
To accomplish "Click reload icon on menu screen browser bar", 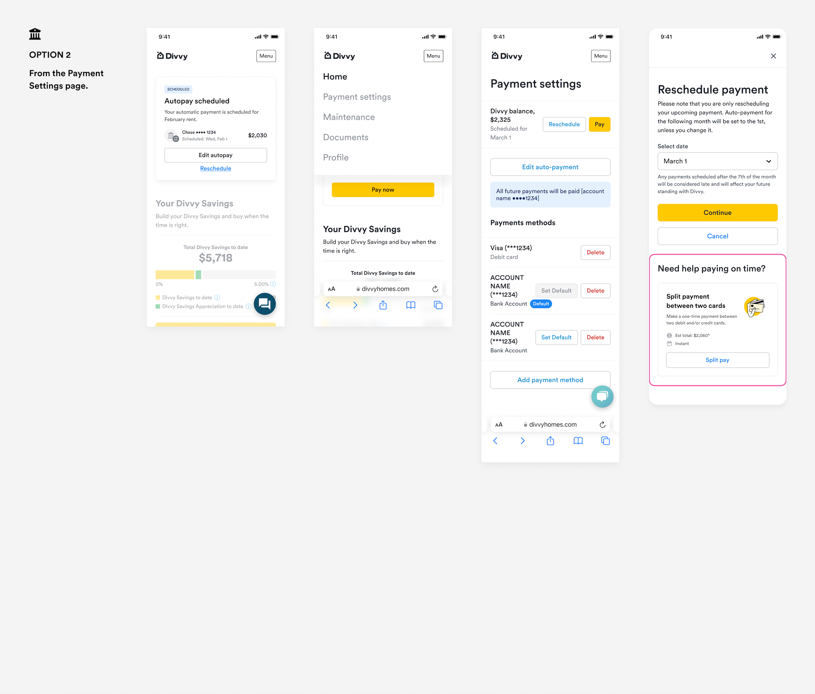I will pyautogui.click(x=435, y=289).
